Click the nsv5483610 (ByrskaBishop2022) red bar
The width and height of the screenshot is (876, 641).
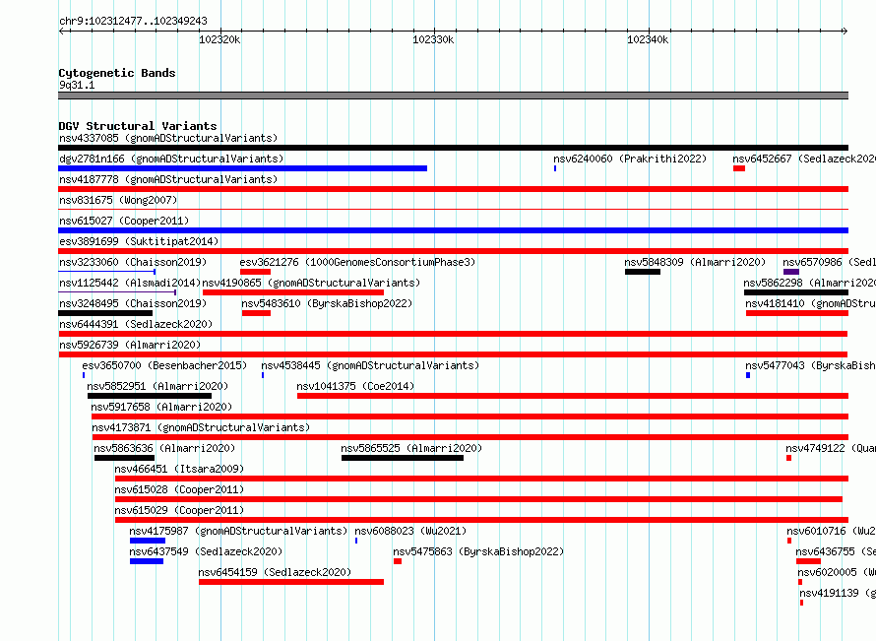(x=257, y=313)
